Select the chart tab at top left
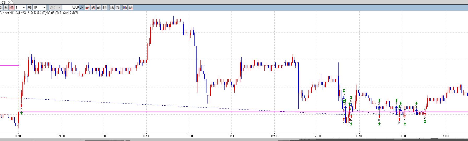The height and width of the screenshot is (141, 468). [3, 2]
